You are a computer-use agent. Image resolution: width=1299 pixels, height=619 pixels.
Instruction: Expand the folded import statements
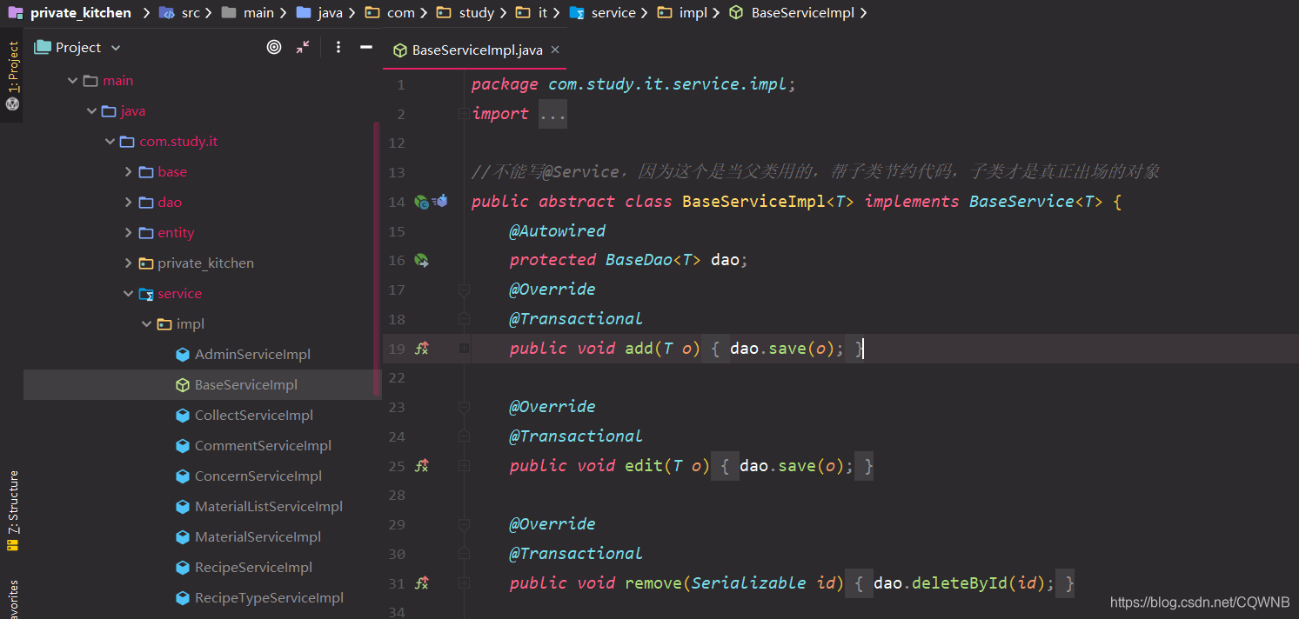click(x=464, y=114)
